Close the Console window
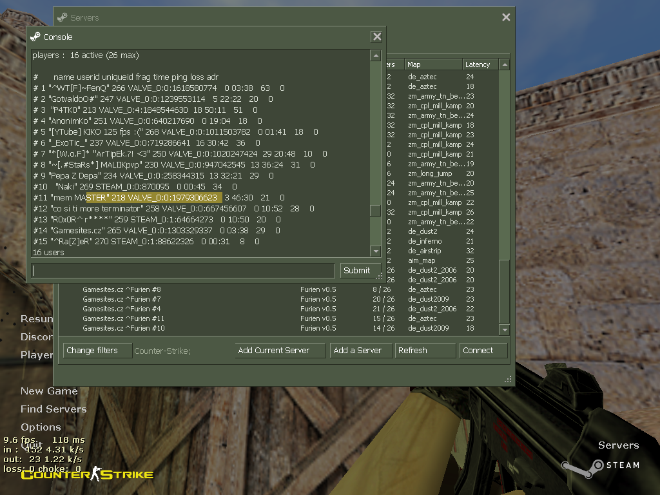This screenshot has height=495, width=660. click(x=377, y=37)
